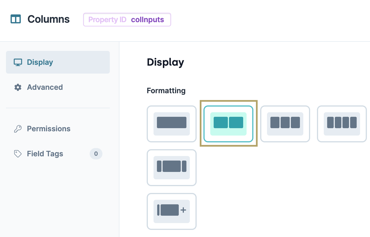Click the Formatting label
This screenshot has height=237, width=370.
166,91
